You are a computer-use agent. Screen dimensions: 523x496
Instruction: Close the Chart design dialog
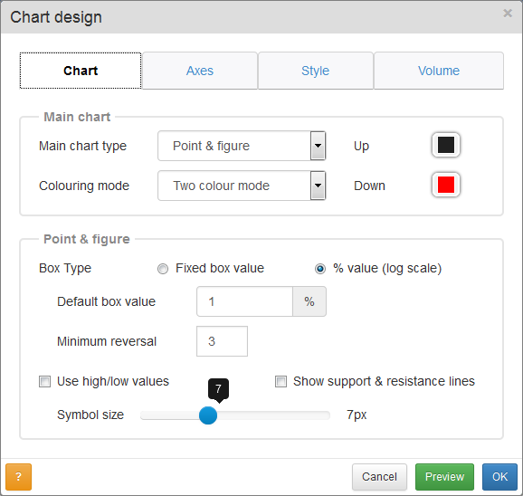point(508,13)
